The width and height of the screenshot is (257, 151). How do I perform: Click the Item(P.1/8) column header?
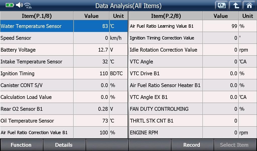click(x=37, y=16)
